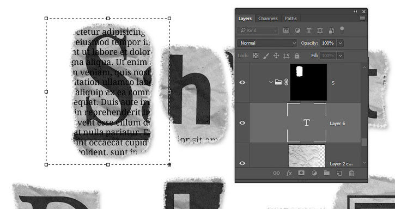Image resolution: width=395 pixels, height=209 pixels.
Task: Filter layers by smart object icon
Action: tap(331, 30)
